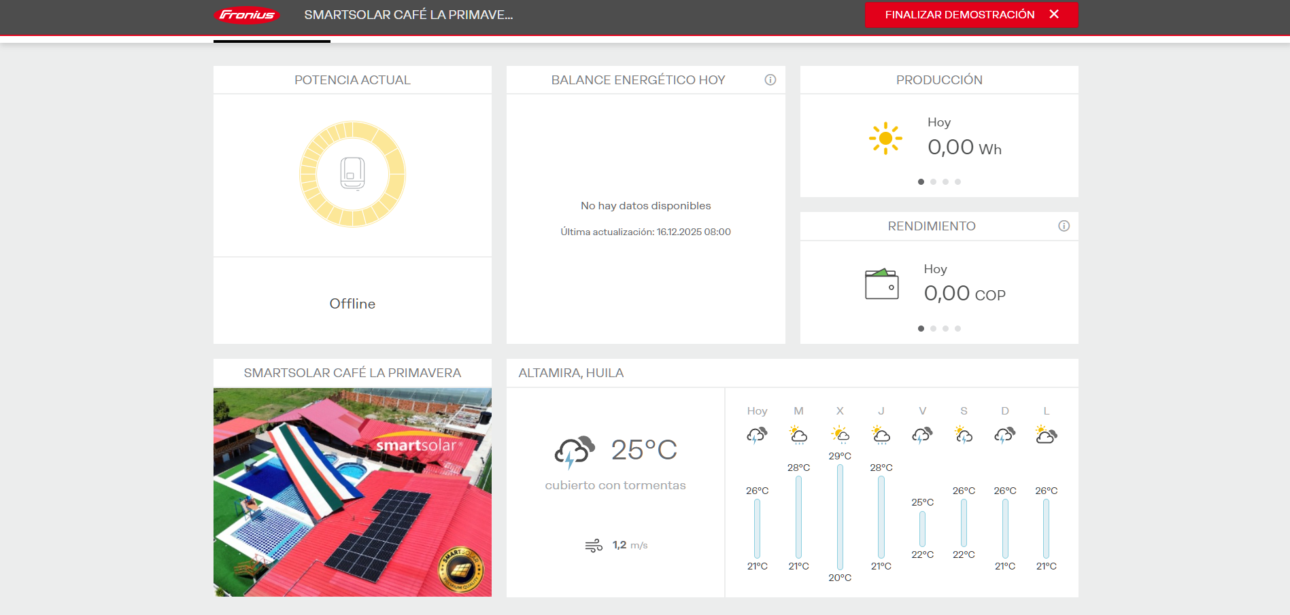Viewport: 1290px width, 615px height.
Task: Click the SmartSolar Café La Primave... system title
Action: pyautogui.click(x=408, y=15)
